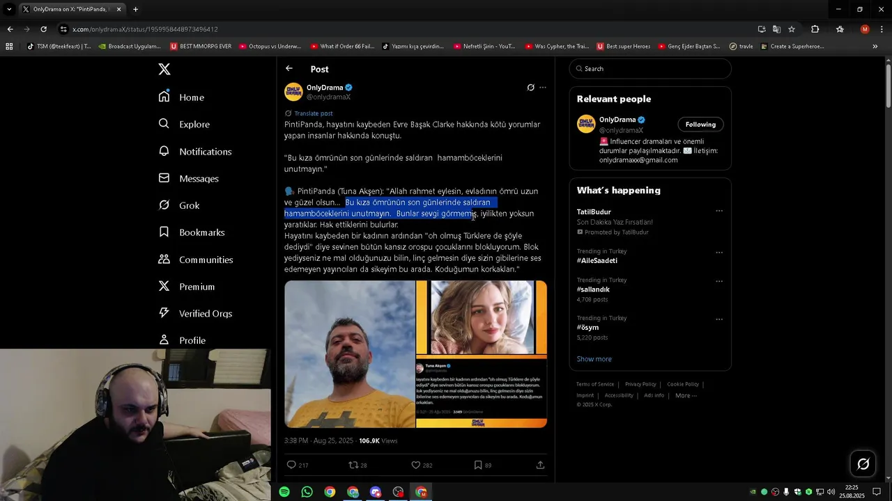Open Premium in the sidebar

[187, 287]
